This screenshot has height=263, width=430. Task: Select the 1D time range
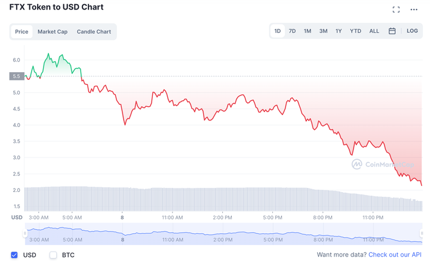pyautogui.click(x=278, y=31)
